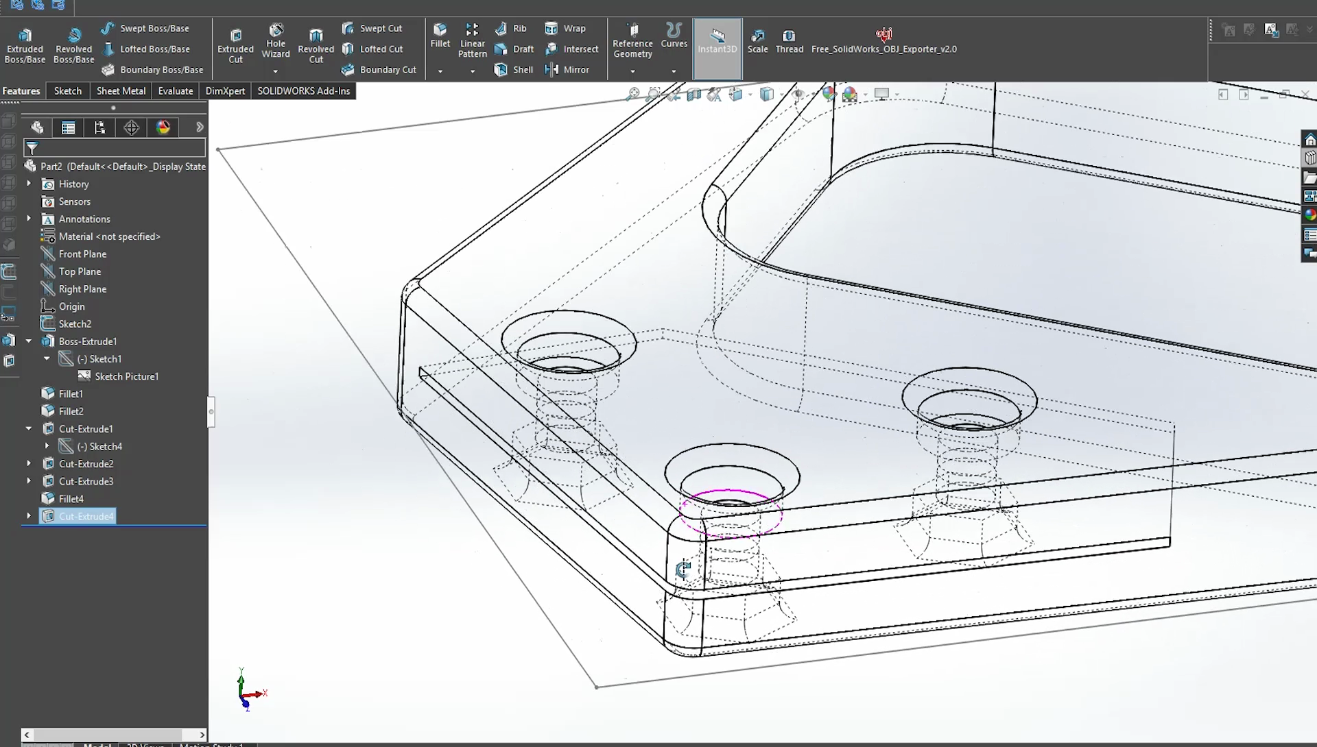
Task: Click the Evaluate ribbon tab
Action: pos(176,90)
